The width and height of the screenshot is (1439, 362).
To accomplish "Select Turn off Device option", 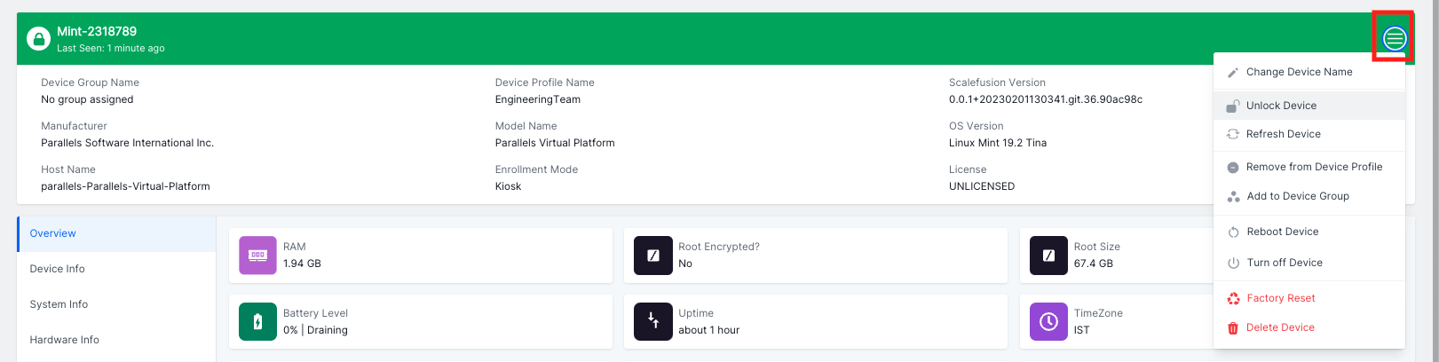I will [x=1309, y=263].
